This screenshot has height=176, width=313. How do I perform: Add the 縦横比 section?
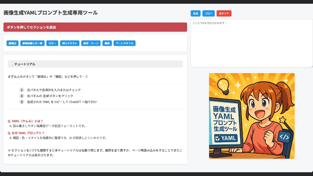(13, 43)
